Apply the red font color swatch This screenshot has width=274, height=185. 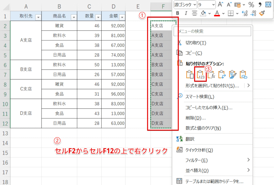217,13
